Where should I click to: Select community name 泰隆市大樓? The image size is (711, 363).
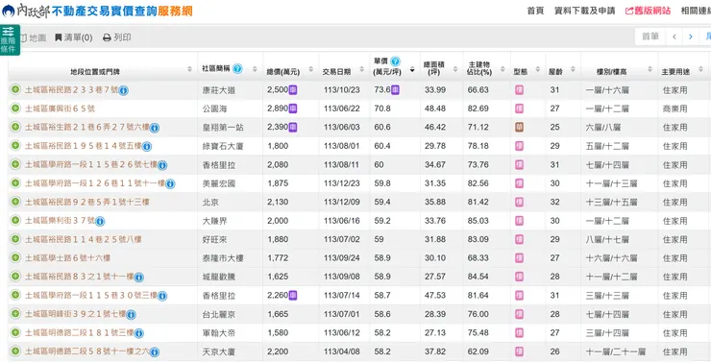[223, 258]
